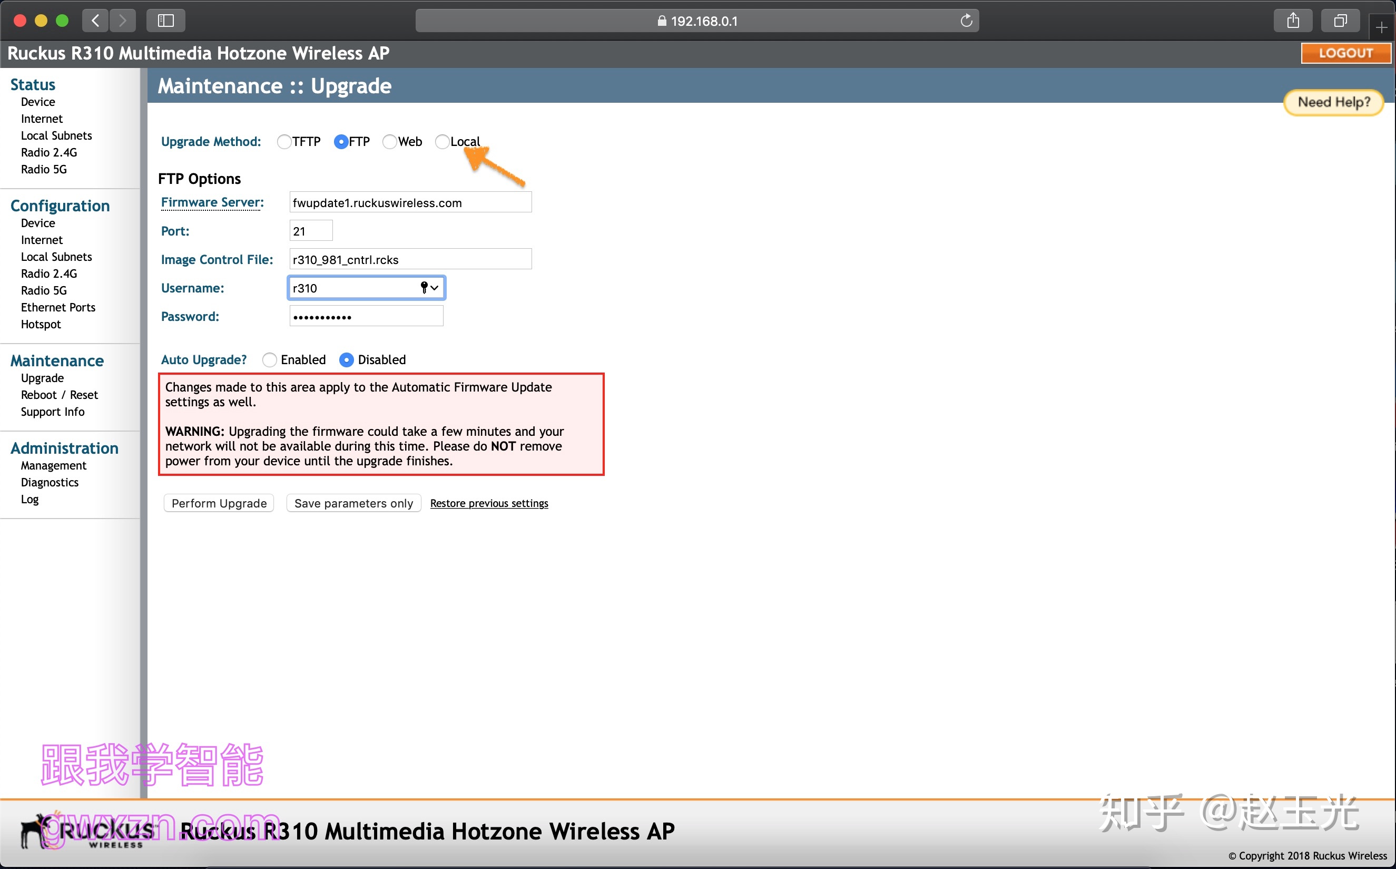Open the Username autofill key dropdown
Image resolution: width=1396 pixels, height=869 pixels.
click(429, 288)
